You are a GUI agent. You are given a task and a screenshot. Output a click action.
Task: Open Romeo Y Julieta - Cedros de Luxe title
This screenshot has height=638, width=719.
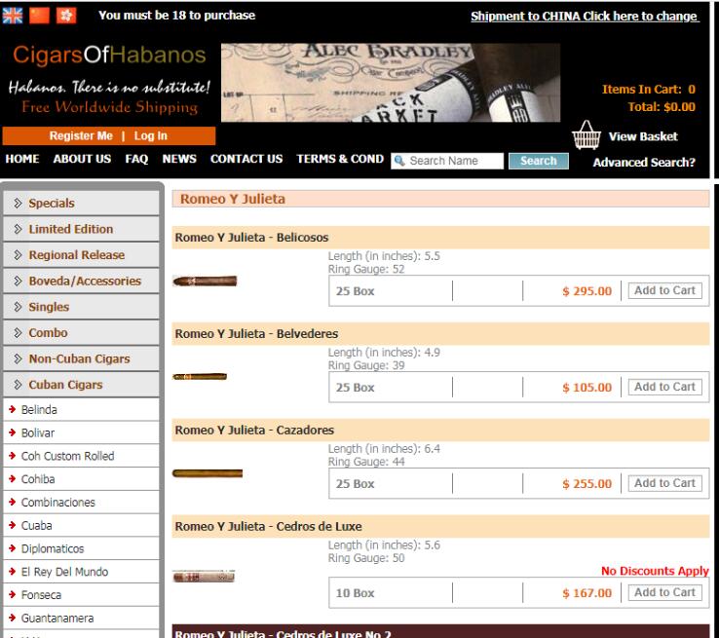click(268, 526)
